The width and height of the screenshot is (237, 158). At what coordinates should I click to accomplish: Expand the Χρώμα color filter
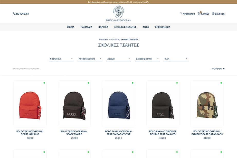(118, 59)
